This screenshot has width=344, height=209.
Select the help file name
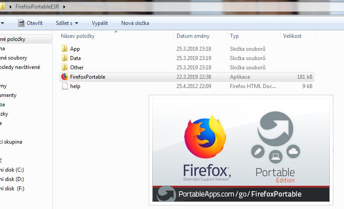[75, 86]
